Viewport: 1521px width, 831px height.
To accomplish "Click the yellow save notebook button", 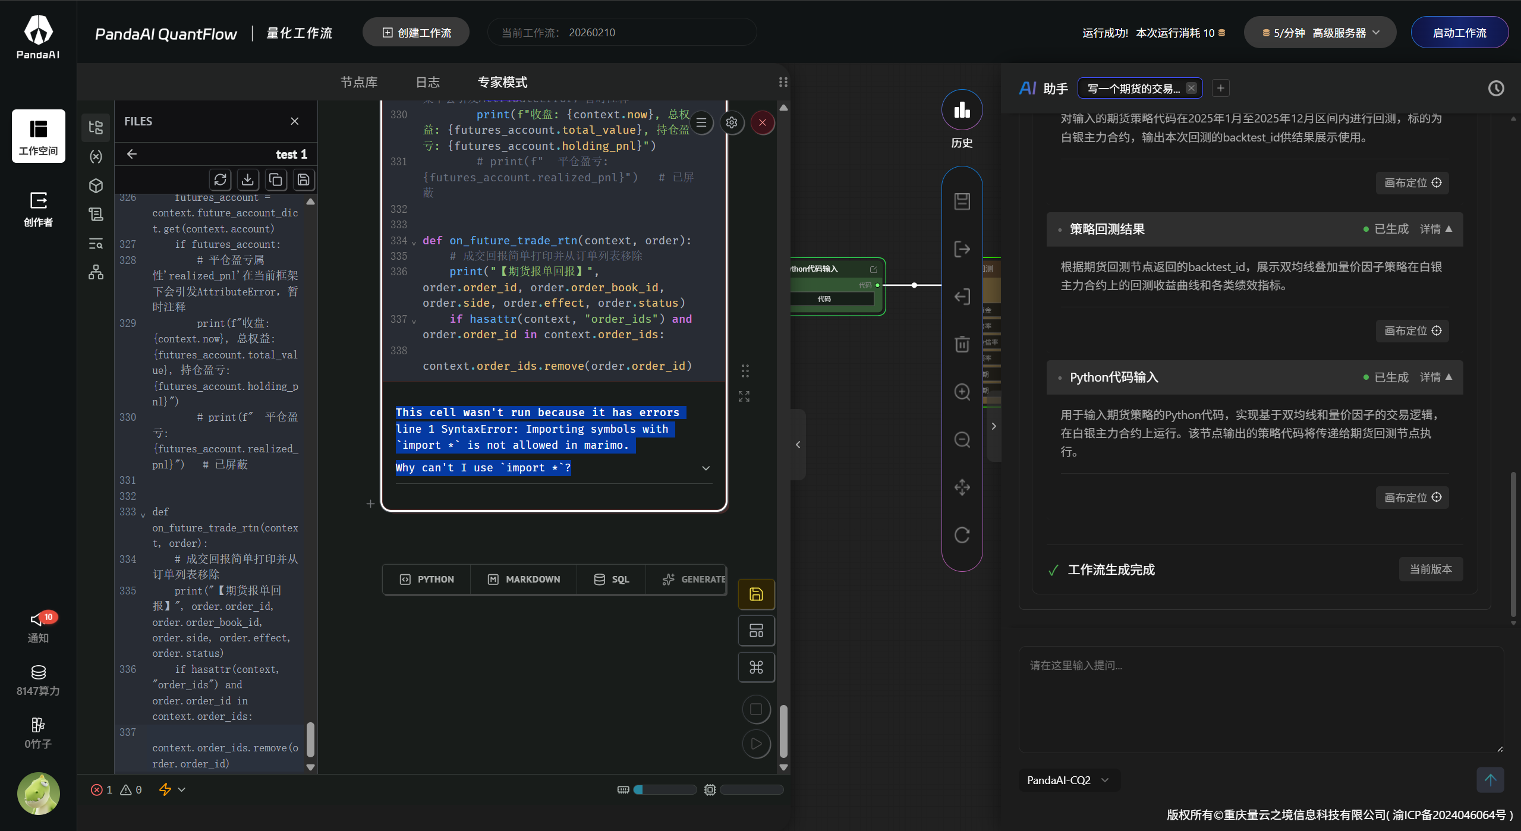I will 756,594.
